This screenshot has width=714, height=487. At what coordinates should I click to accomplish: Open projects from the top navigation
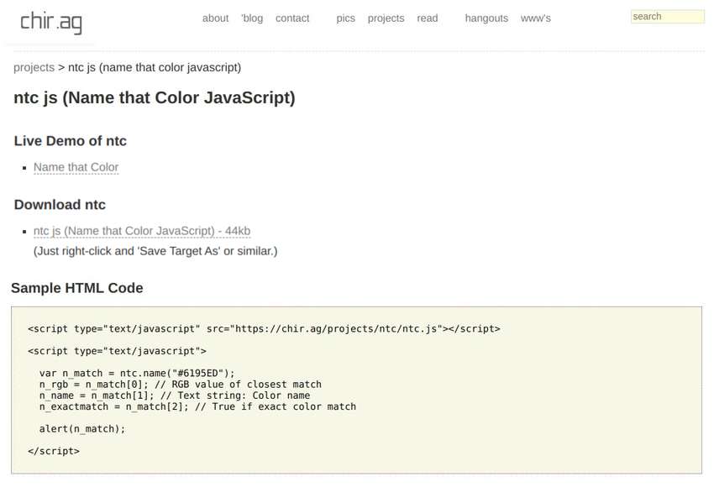pos(386,18)
